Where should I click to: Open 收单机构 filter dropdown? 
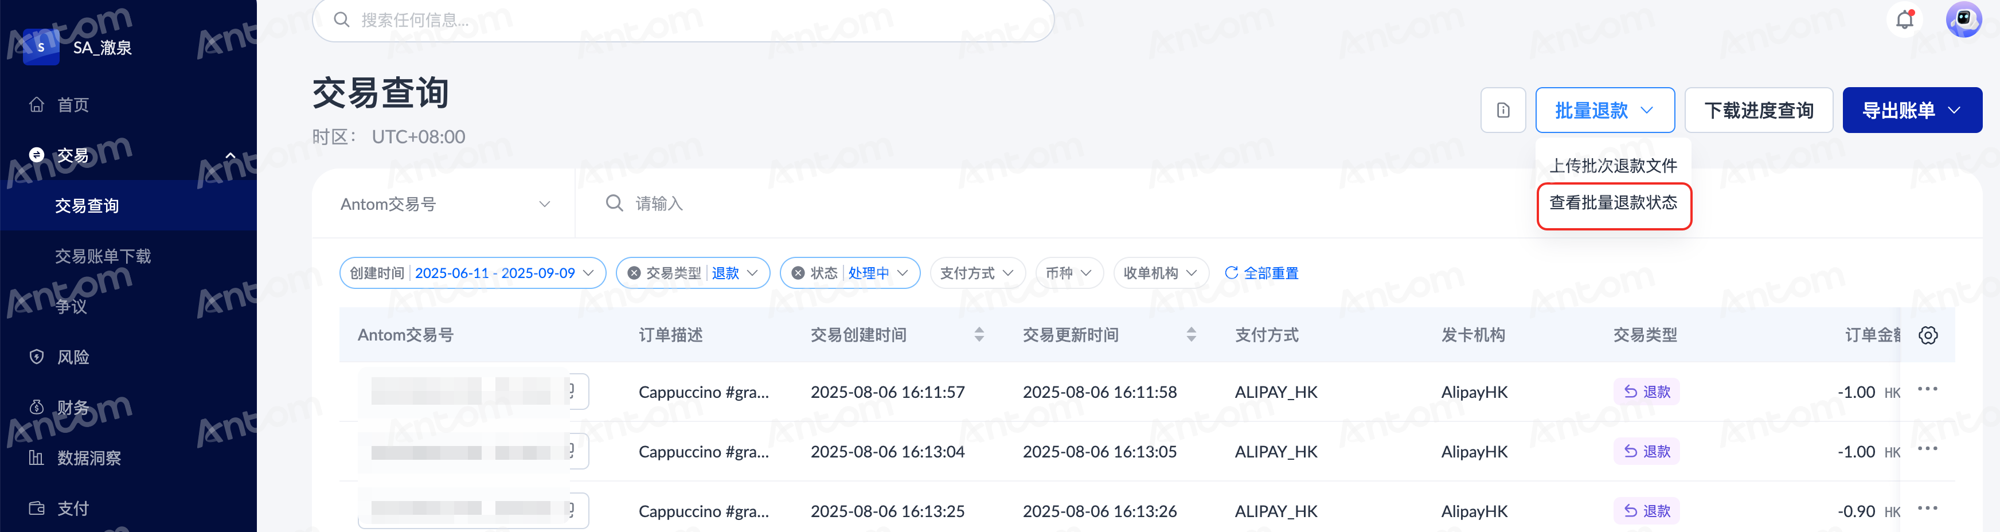(x=1161, y=273)
